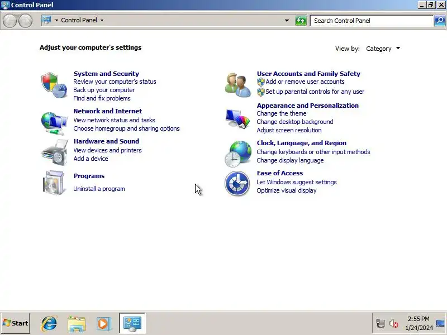Open the System and Security shield icon

tap(54, 85)
